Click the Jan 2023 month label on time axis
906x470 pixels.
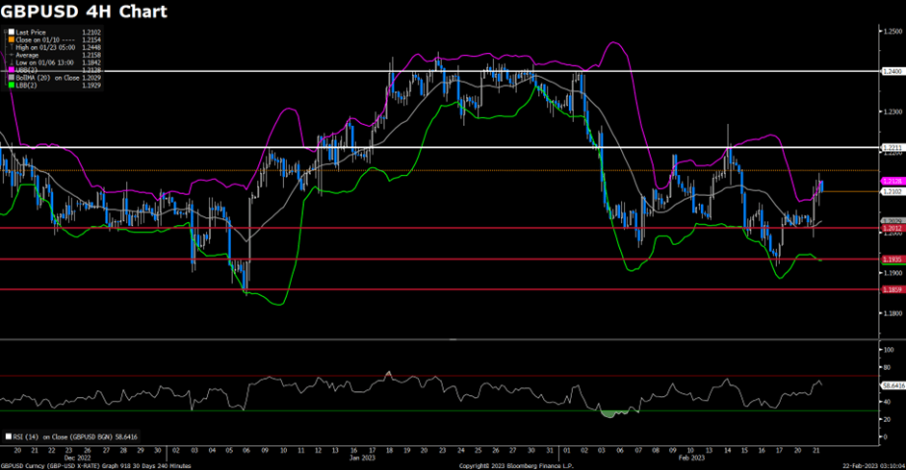[x=355, y=458]
